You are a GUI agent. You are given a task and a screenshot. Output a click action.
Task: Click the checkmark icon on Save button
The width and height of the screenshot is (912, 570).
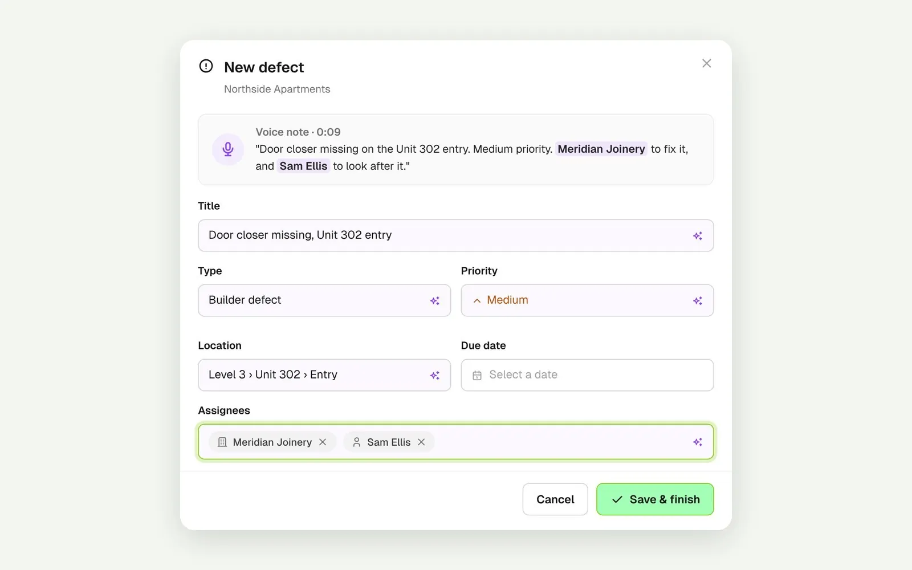pos(617,499)
